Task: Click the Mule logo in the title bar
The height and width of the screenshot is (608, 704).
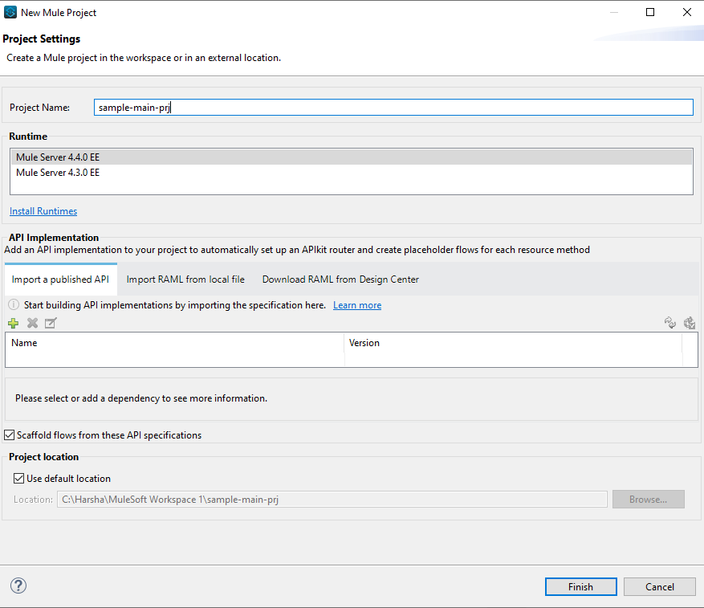Action: click(10, 12)
